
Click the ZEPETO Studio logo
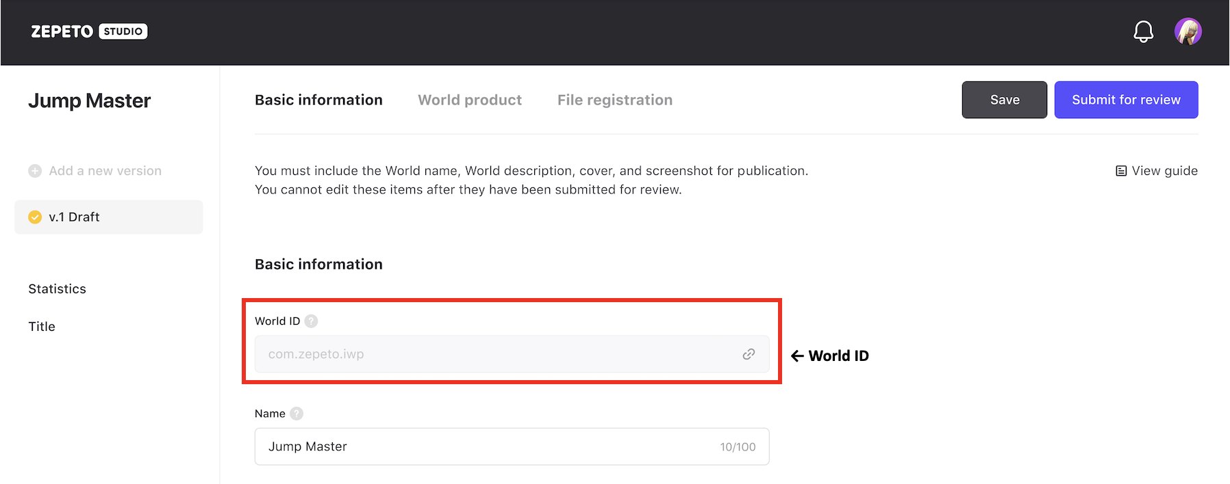pyautogui.click(x=89, y=31)
